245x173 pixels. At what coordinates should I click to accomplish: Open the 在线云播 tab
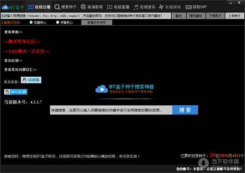tap(39, 7)
